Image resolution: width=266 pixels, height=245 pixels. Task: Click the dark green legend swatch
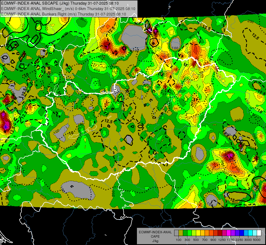click(185, 233)
